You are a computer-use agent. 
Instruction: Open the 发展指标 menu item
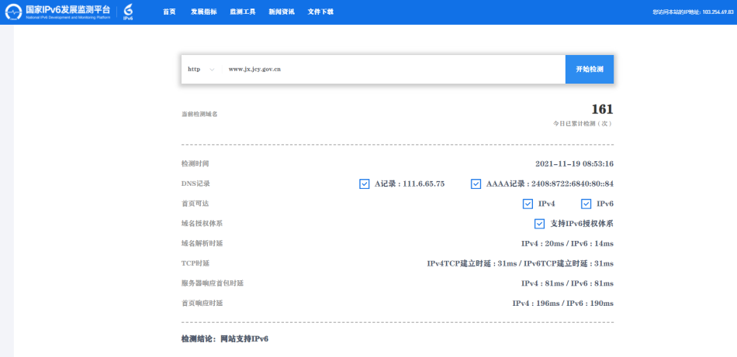point(204,12)
